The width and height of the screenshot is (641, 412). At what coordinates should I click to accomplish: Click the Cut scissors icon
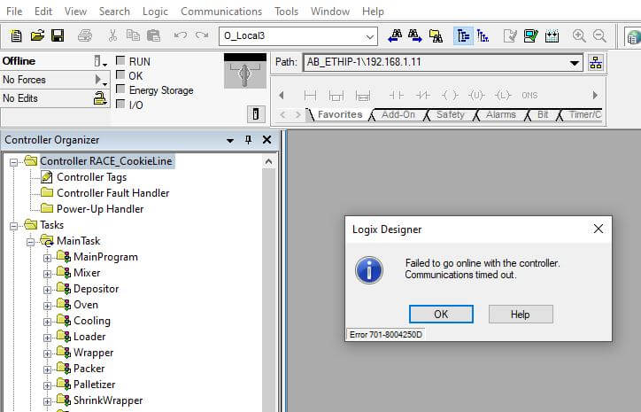(x=112, y=36)
